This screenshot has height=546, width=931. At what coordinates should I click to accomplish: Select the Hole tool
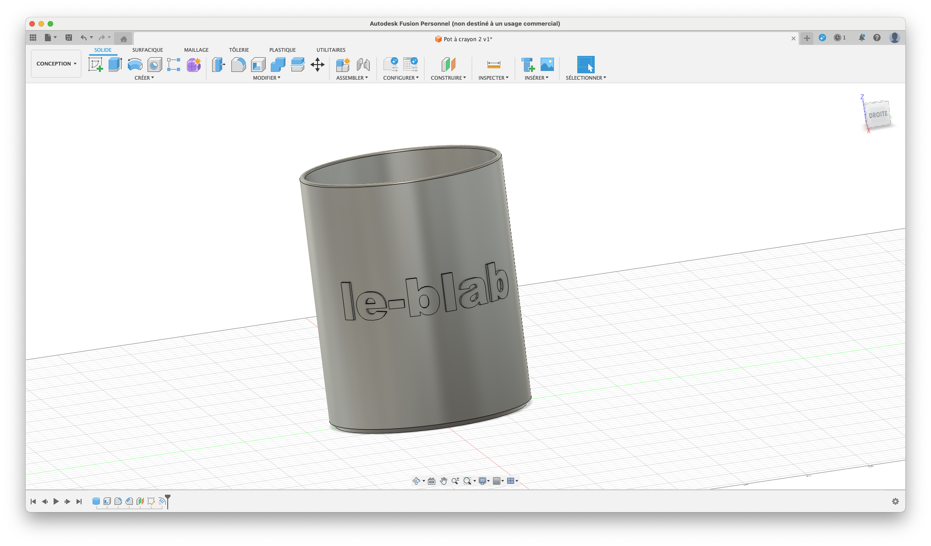[154, 65]
